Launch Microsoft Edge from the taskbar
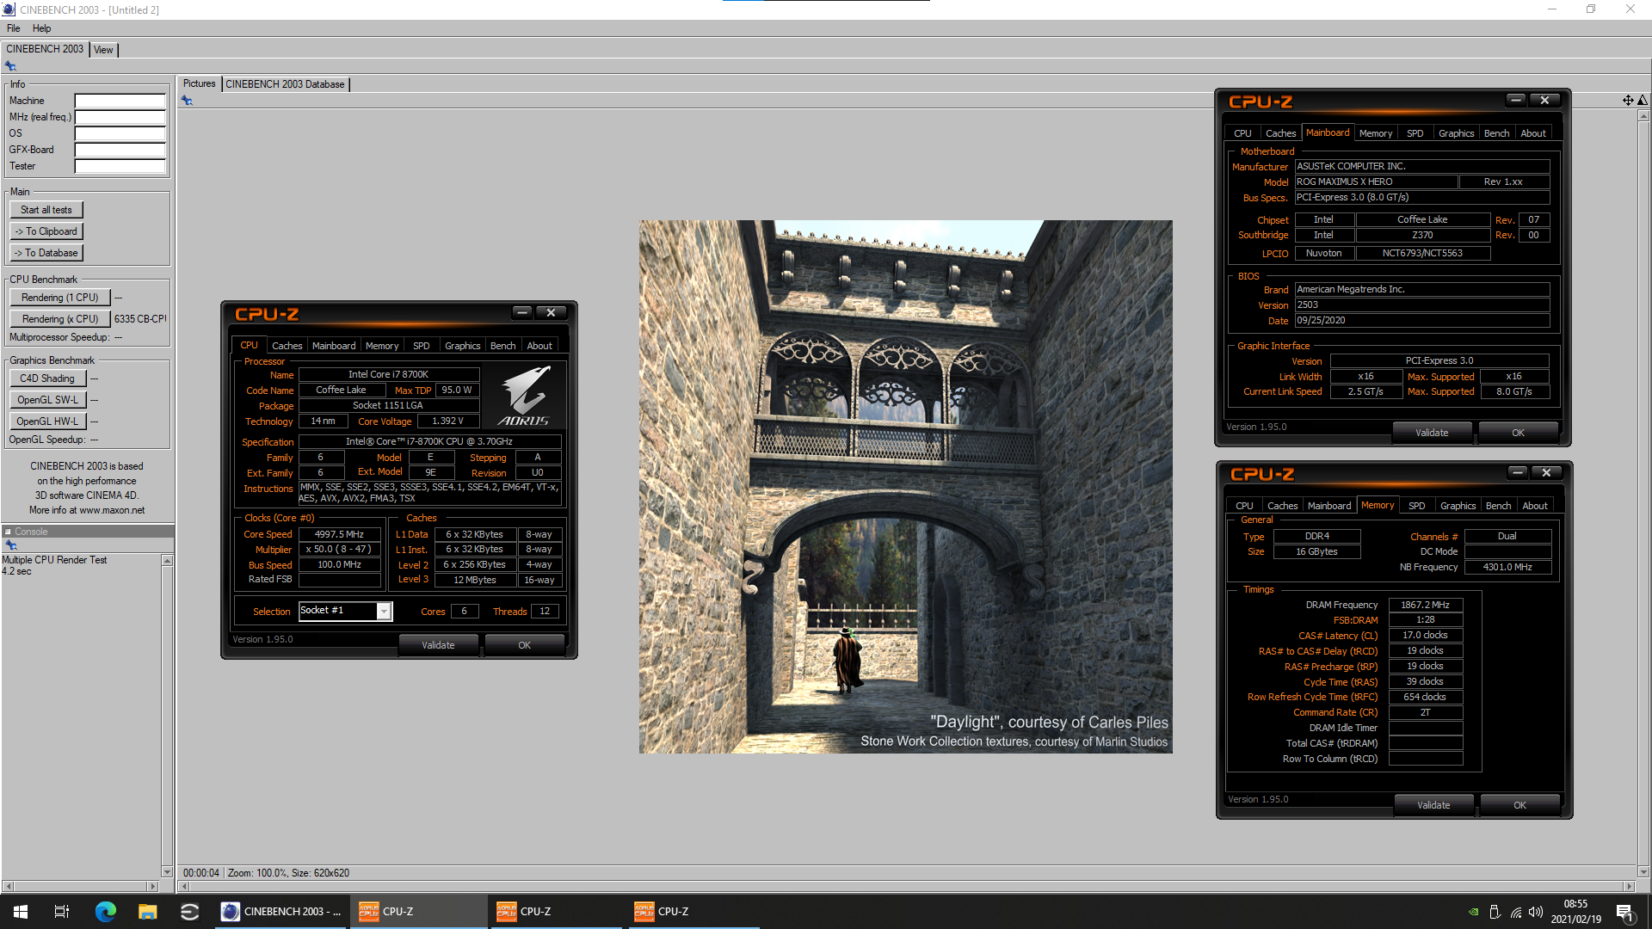 click(106, 912)
